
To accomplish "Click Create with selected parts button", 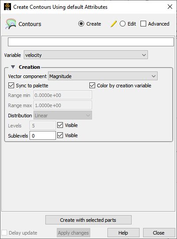I will pos(88,220).
